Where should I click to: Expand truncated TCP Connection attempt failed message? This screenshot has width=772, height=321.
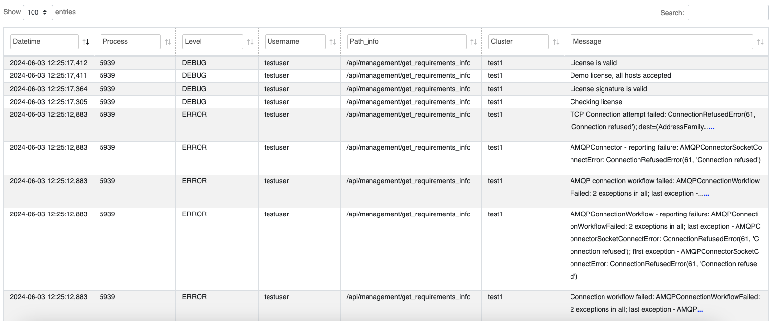pyautogui.click(x=712, y=127)
